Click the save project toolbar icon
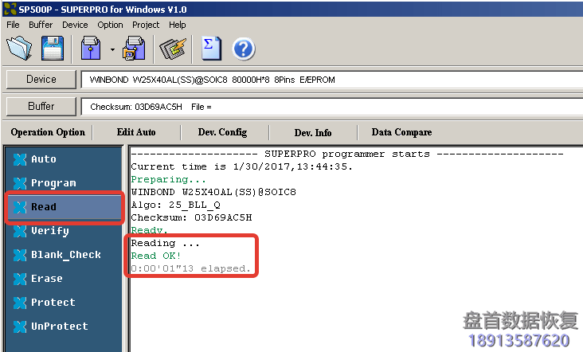This screenshot has height=352, width=583. [134, 49]
